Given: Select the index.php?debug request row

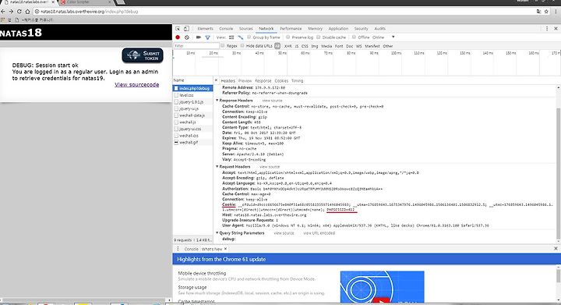Looking at the screenshot, I should 193,88.
